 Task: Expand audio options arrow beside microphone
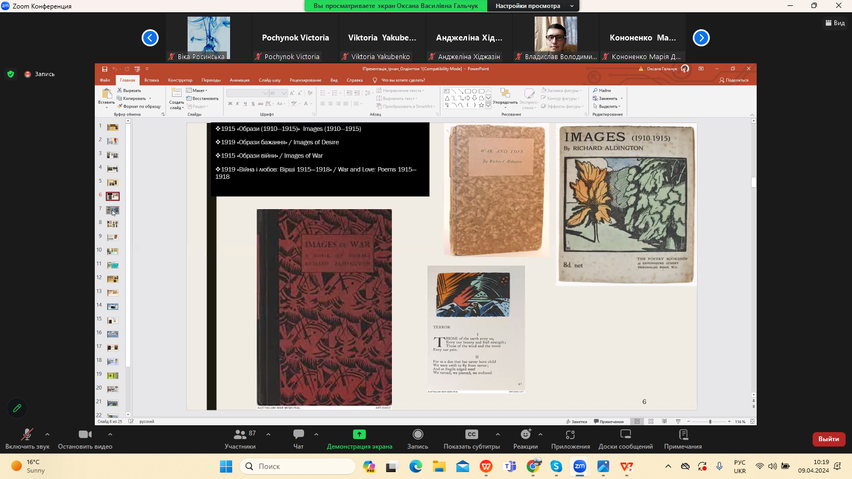[47, 434]
